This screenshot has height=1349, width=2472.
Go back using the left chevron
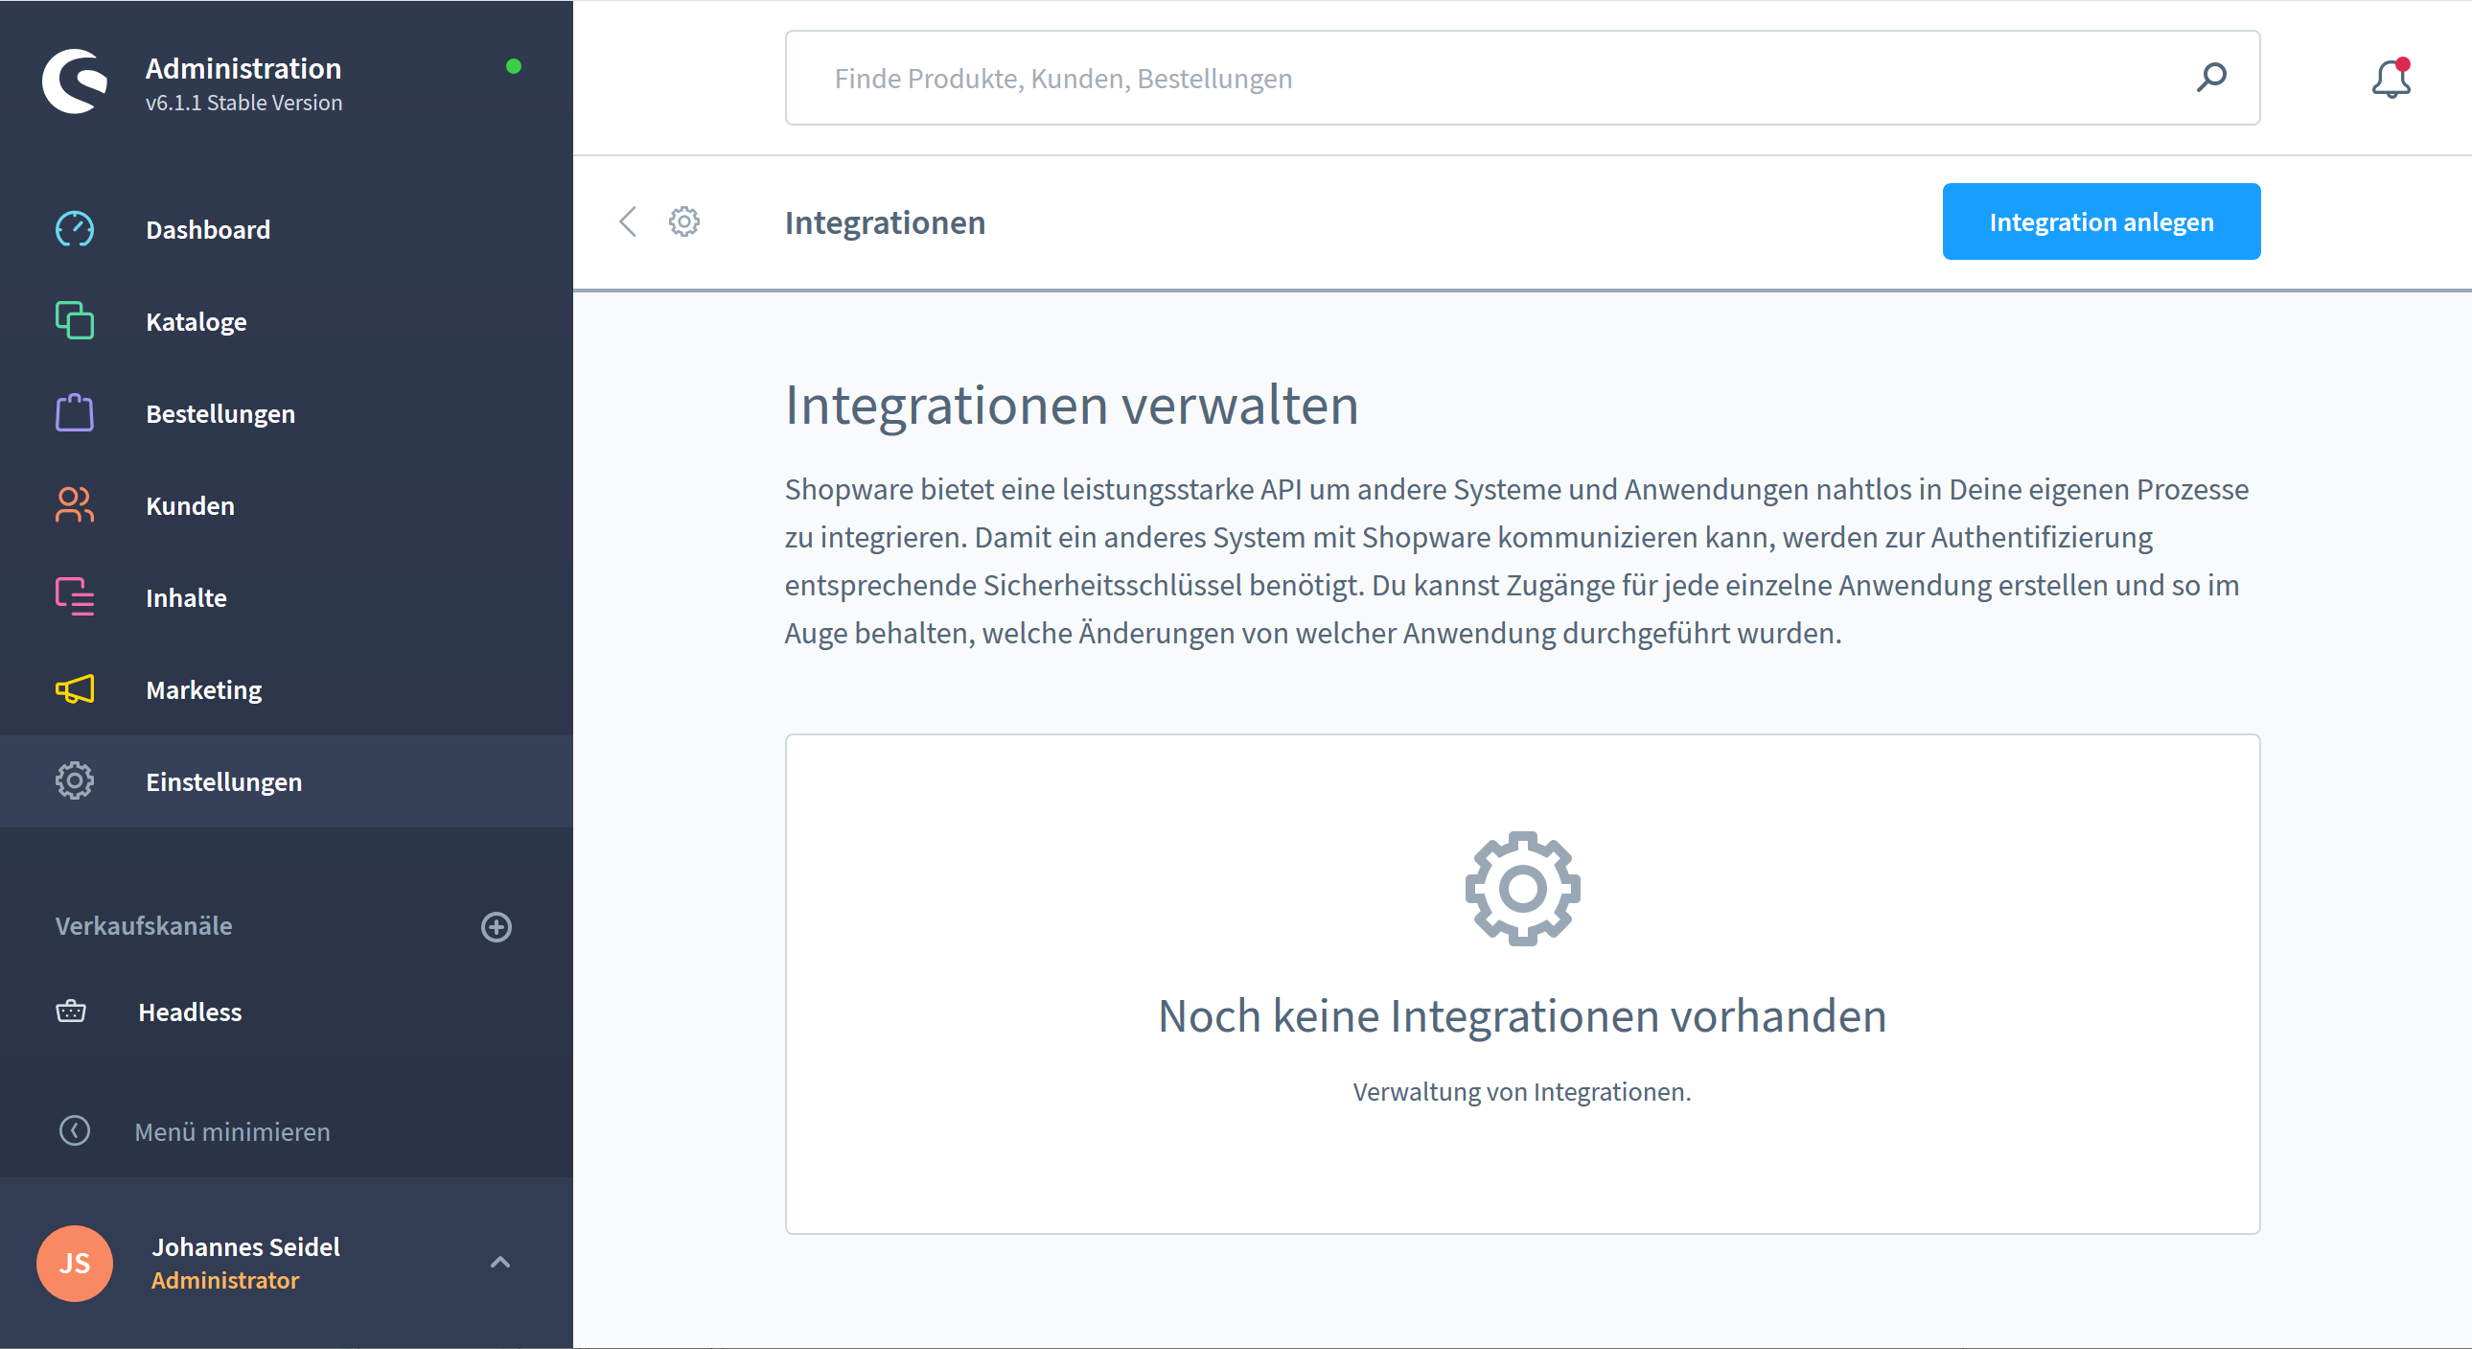[x=628, y=221]
